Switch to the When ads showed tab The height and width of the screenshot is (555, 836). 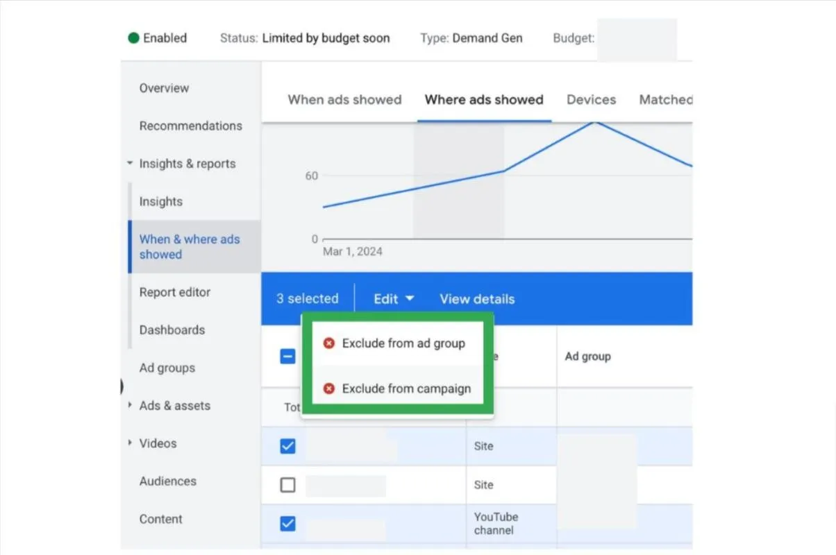(345, 99)
